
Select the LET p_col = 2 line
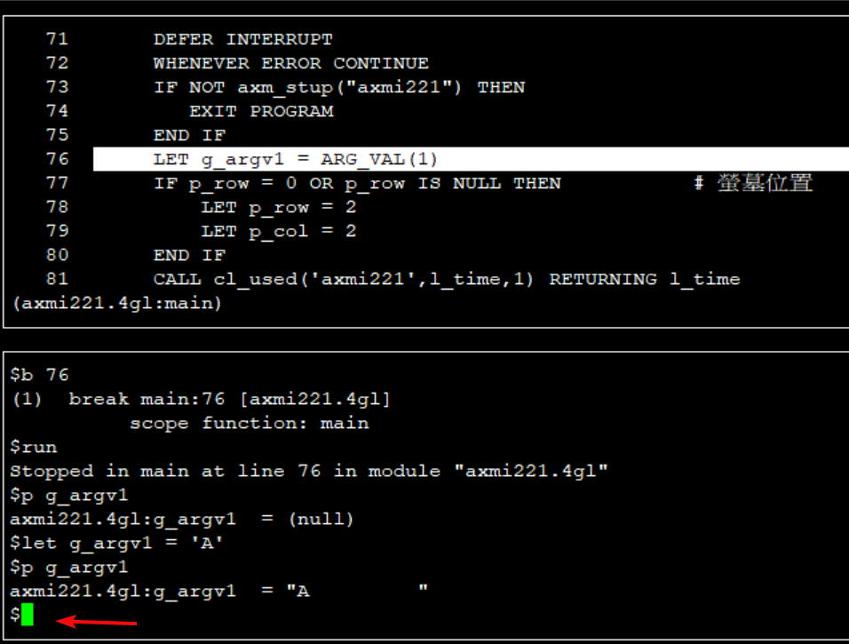(278, 231)
